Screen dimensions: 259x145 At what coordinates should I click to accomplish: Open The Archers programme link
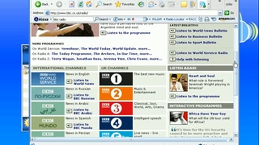(x=104, y=54)
